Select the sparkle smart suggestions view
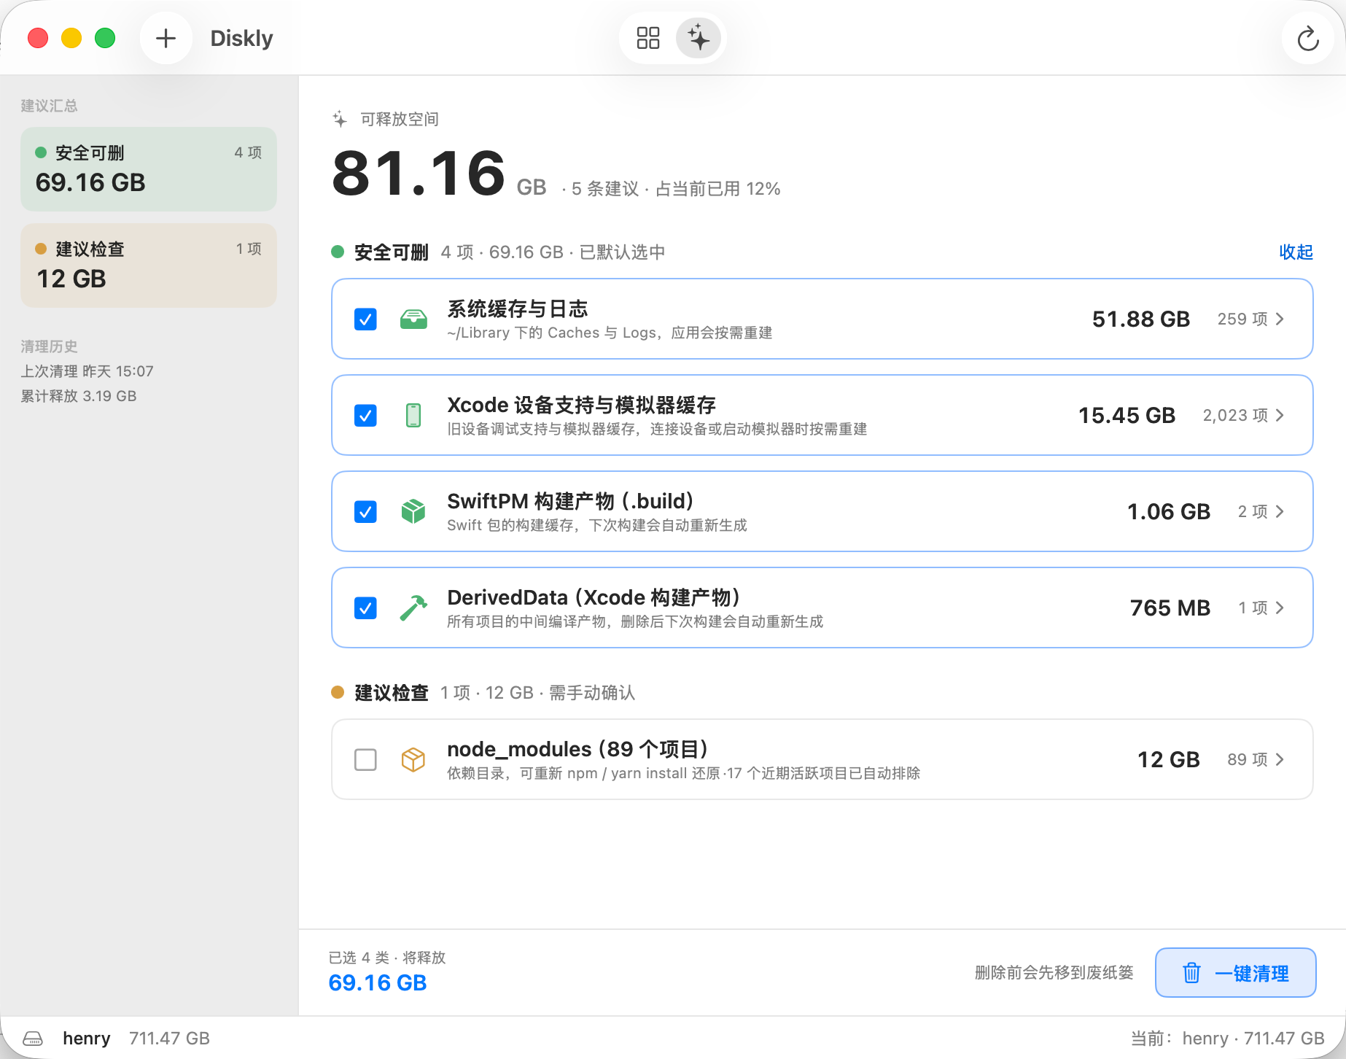Viewport: 1346px width, 1059px height. click(x=698, y=38)
